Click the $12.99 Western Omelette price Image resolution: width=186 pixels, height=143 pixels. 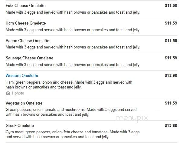(x=171, y=76)
